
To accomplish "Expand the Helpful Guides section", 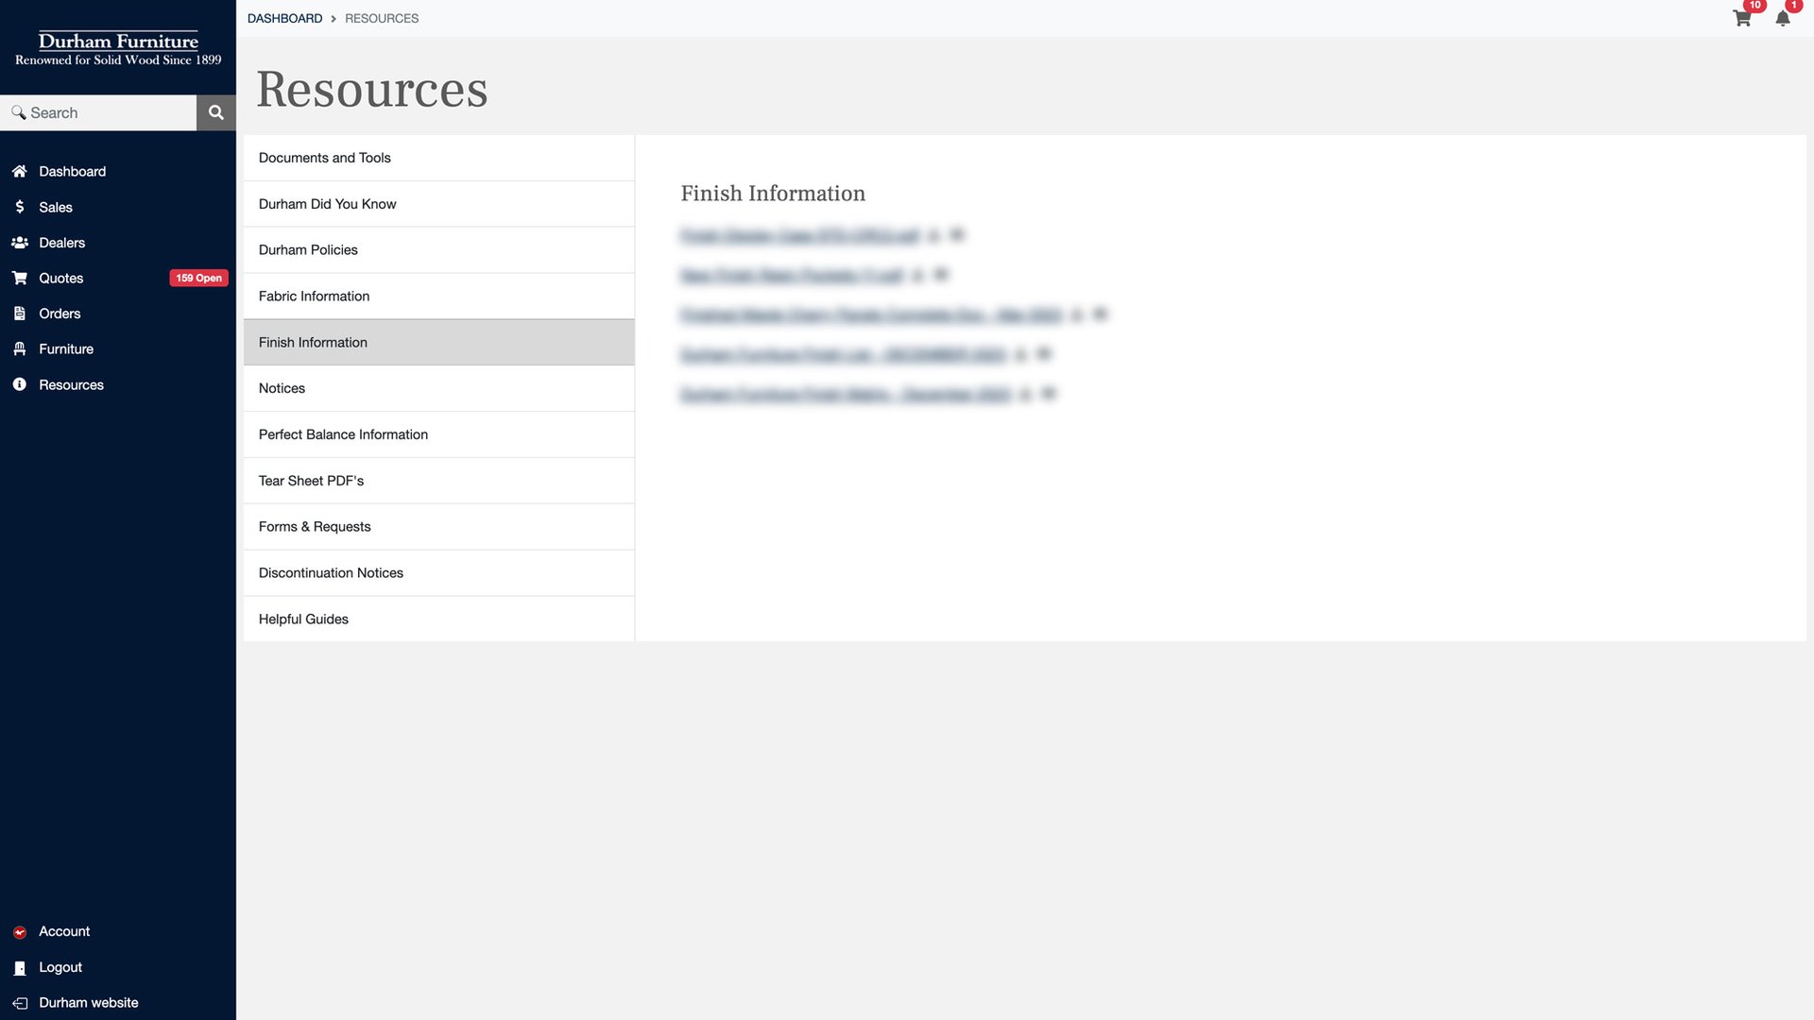I will click(x=438, y=618).
